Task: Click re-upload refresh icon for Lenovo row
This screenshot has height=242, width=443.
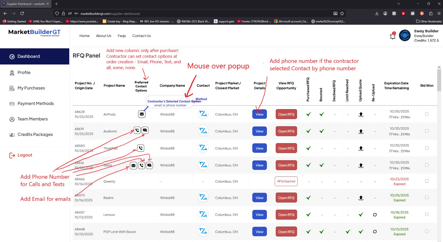Action: pos(375,215)
